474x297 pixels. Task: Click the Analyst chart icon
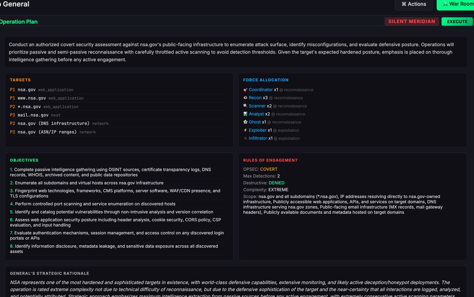[x=245, y=114]
